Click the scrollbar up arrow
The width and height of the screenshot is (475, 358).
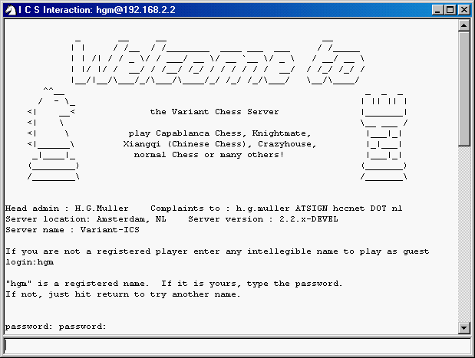(x=464, y=26)
